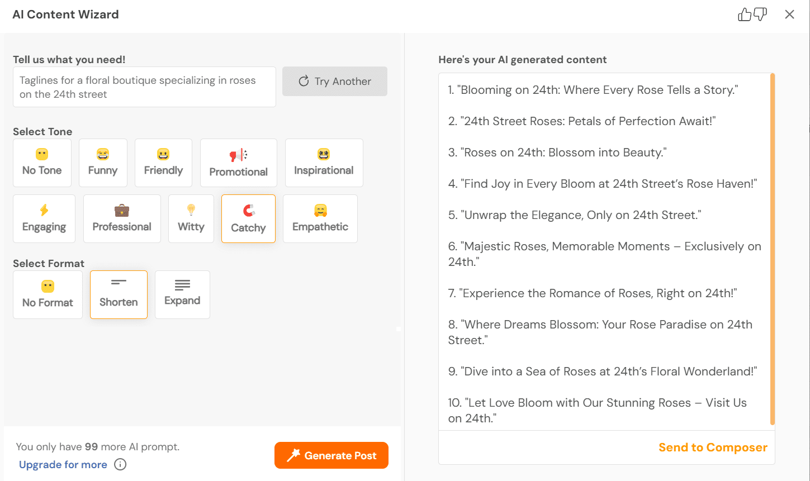Set tone to Inspirational

click(324, 163)
